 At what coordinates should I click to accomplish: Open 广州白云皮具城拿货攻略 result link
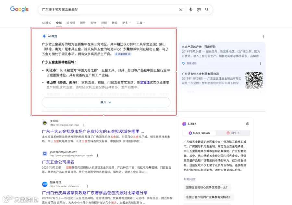pyautogui.click(x=95, y=193)
